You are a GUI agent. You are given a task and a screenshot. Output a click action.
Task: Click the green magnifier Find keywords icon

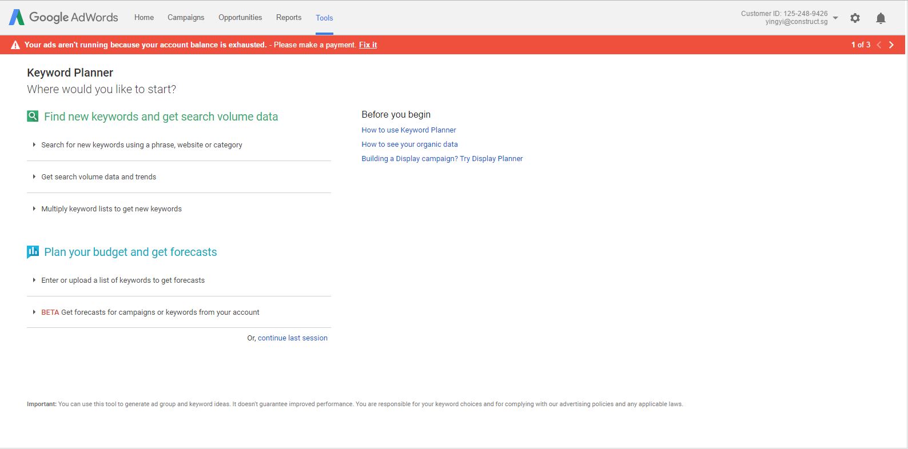click(x=33, y=117)
